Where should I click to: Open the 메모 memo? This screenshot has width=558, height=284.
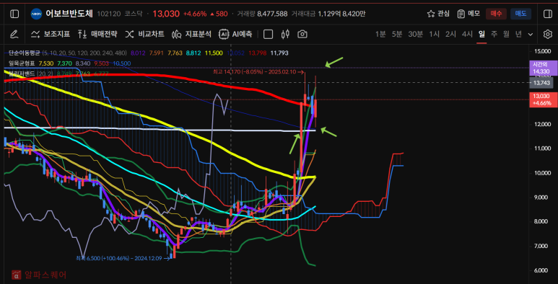tap(468, 14)
